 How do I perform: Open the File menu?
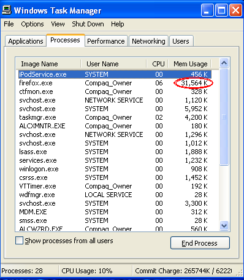coord(9,24)
